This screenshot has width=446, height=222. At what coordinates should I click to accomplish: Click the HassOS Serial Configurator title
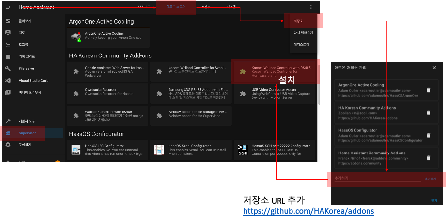(189, 146)
